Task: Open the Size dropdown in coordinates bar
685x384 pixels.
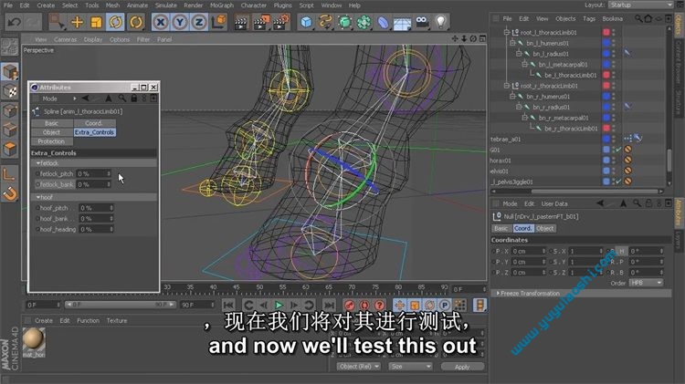Action: [x=407, y=367]
